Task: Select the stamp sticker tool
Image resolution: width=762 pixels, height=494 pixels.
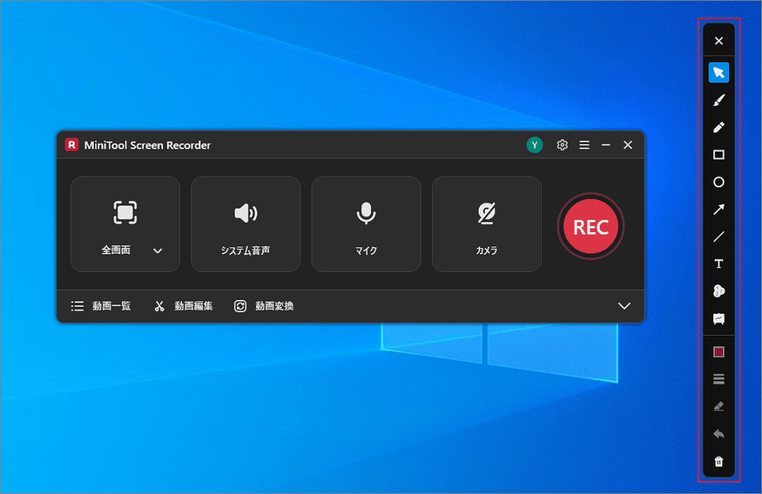Action: tap(719, 292)
